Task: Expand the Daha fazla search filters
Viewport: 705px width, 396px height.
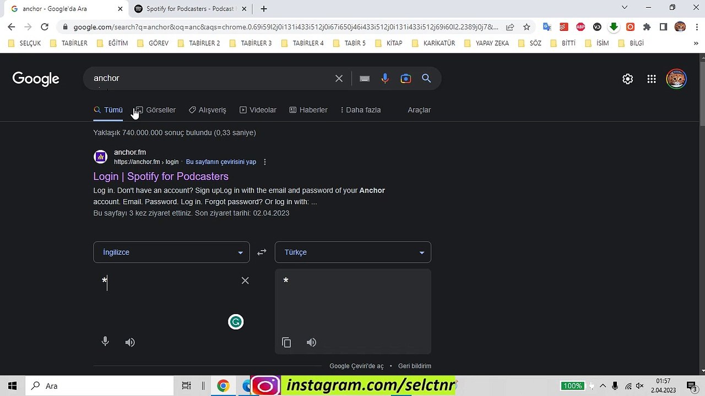Action: pyautogui.click(x=361, y=110)
